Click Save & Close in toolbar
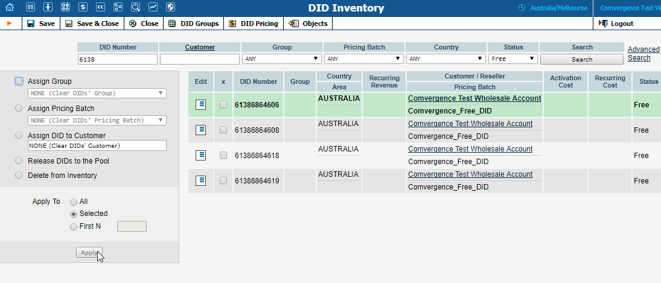This screenshot has height=283, width=661. pos(92,24)
